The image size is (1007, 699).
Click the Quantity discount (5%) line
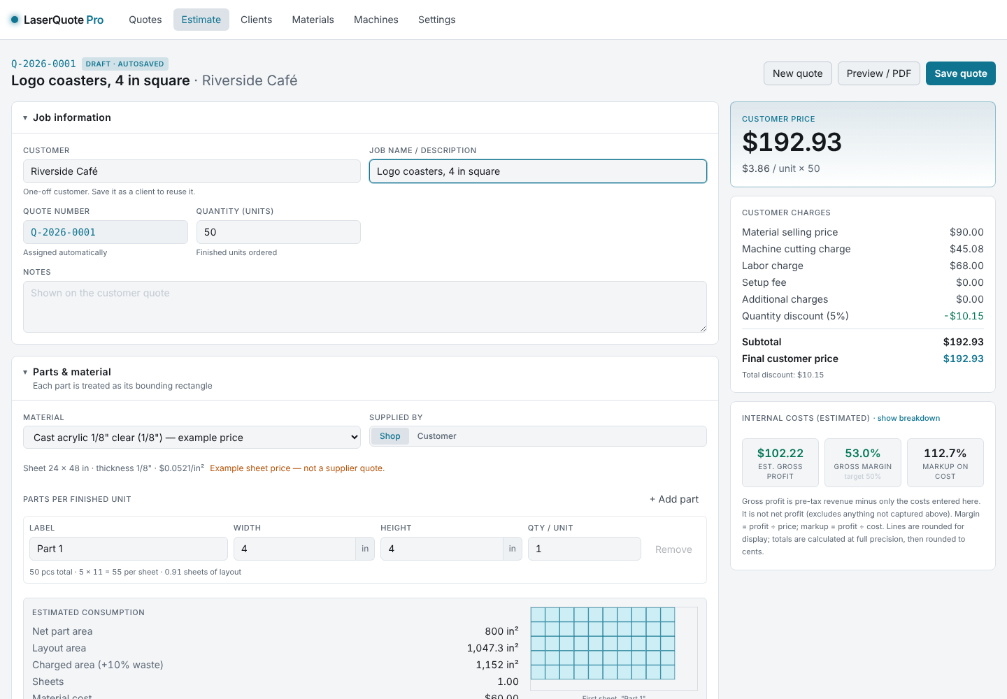(863, 316)
